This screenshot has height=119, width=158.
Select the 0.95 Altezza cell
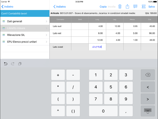132,26
